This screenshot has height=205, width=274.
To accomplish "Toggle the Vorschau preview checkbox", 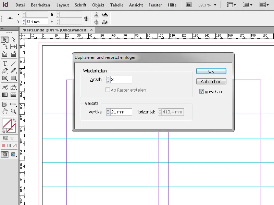I will point(201,92).
